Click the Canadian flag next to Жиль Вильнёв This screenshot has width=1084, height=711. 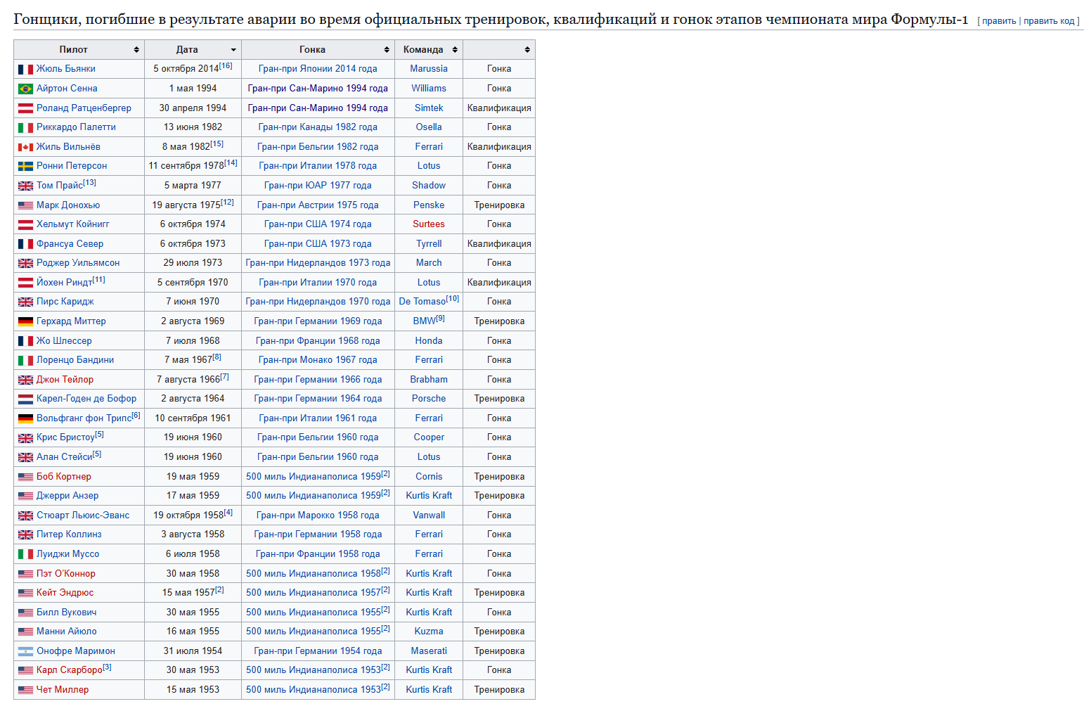click(25, 147)
